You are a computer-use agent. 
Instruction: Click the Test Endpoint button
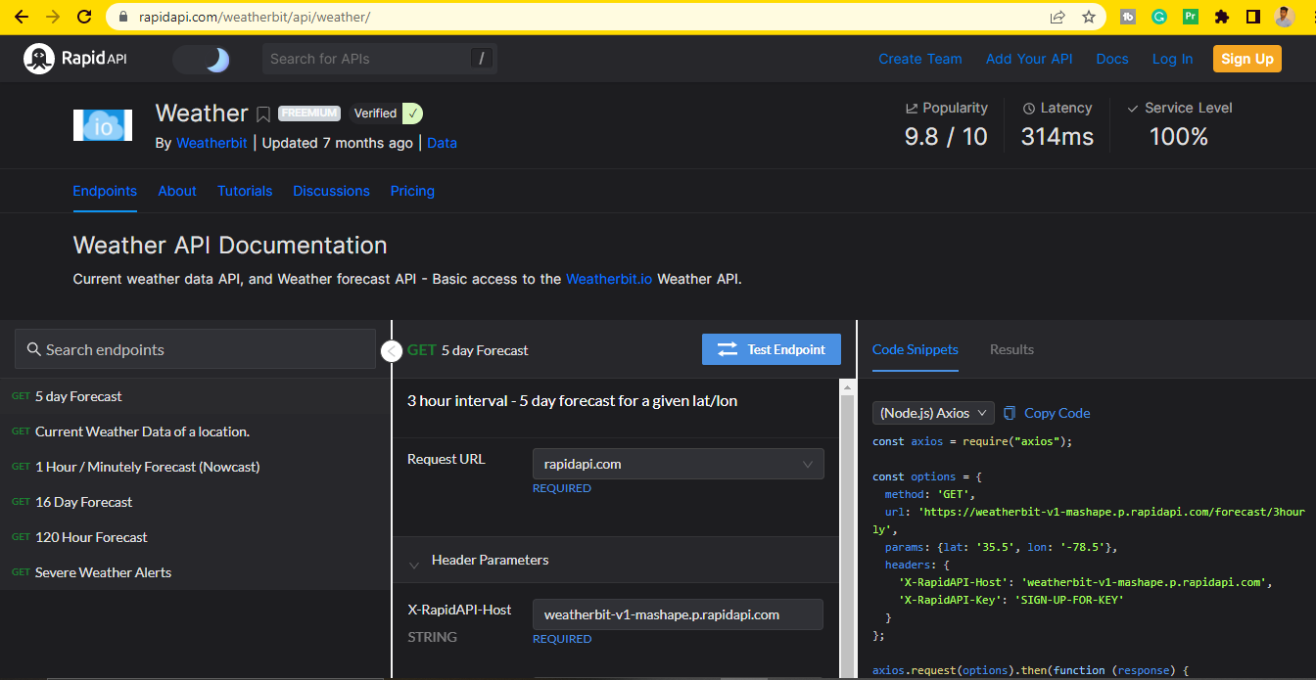772,349
